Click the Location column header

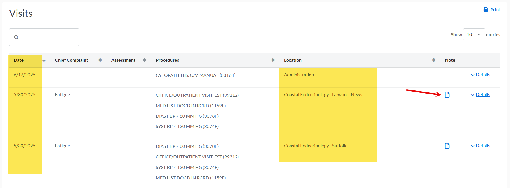pyautogui.click(x=293, y=60)
